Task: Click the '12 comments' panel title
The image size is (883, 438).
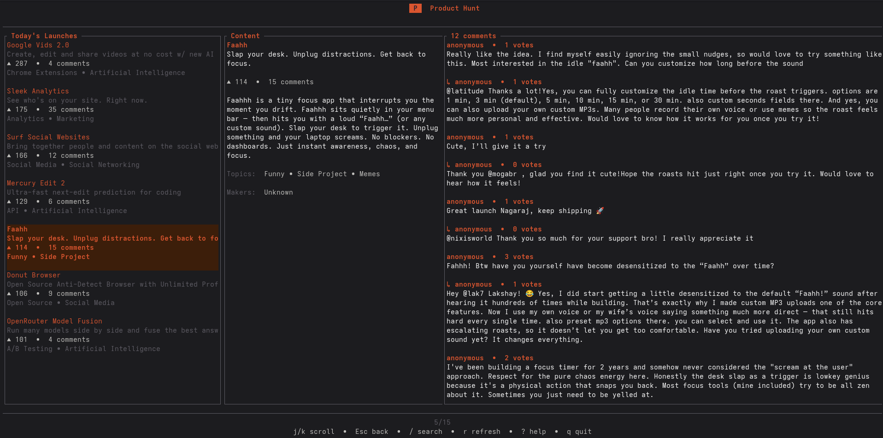Action: 473,36
